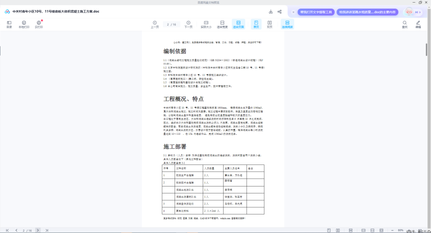Click the 工程概况、特点 heading
Viewport: 431px width, 233px height.
tap(183, 99)
